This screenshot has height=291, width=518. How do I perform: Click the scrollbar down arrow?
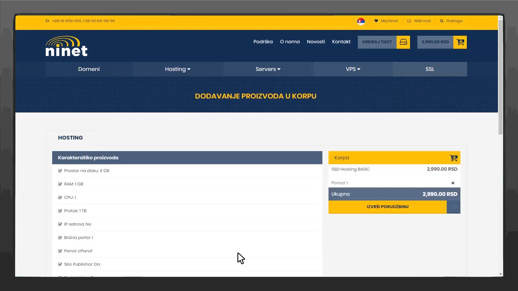[500, 274]
